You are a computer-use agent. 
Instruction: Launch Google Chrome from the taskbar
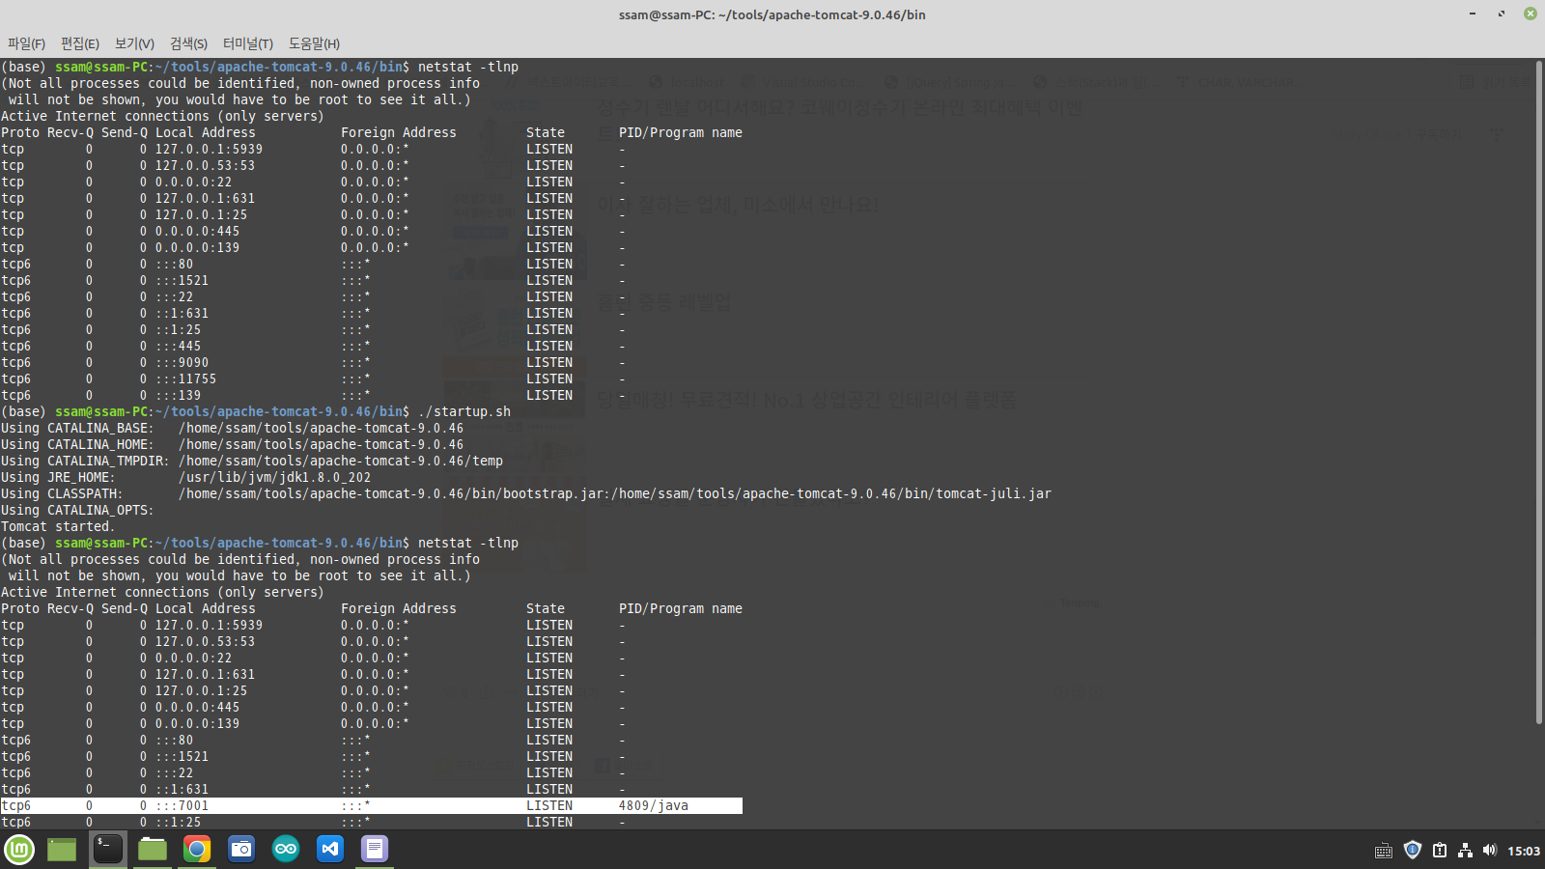(x=197, y=850)
